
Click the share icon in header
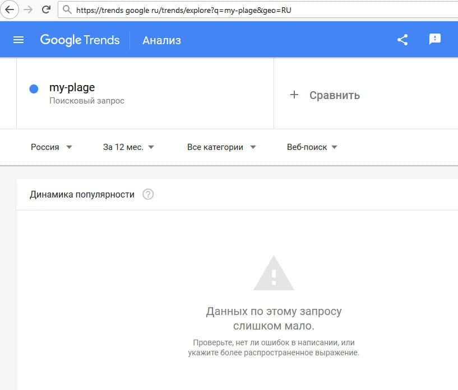(x=402, y=40)
